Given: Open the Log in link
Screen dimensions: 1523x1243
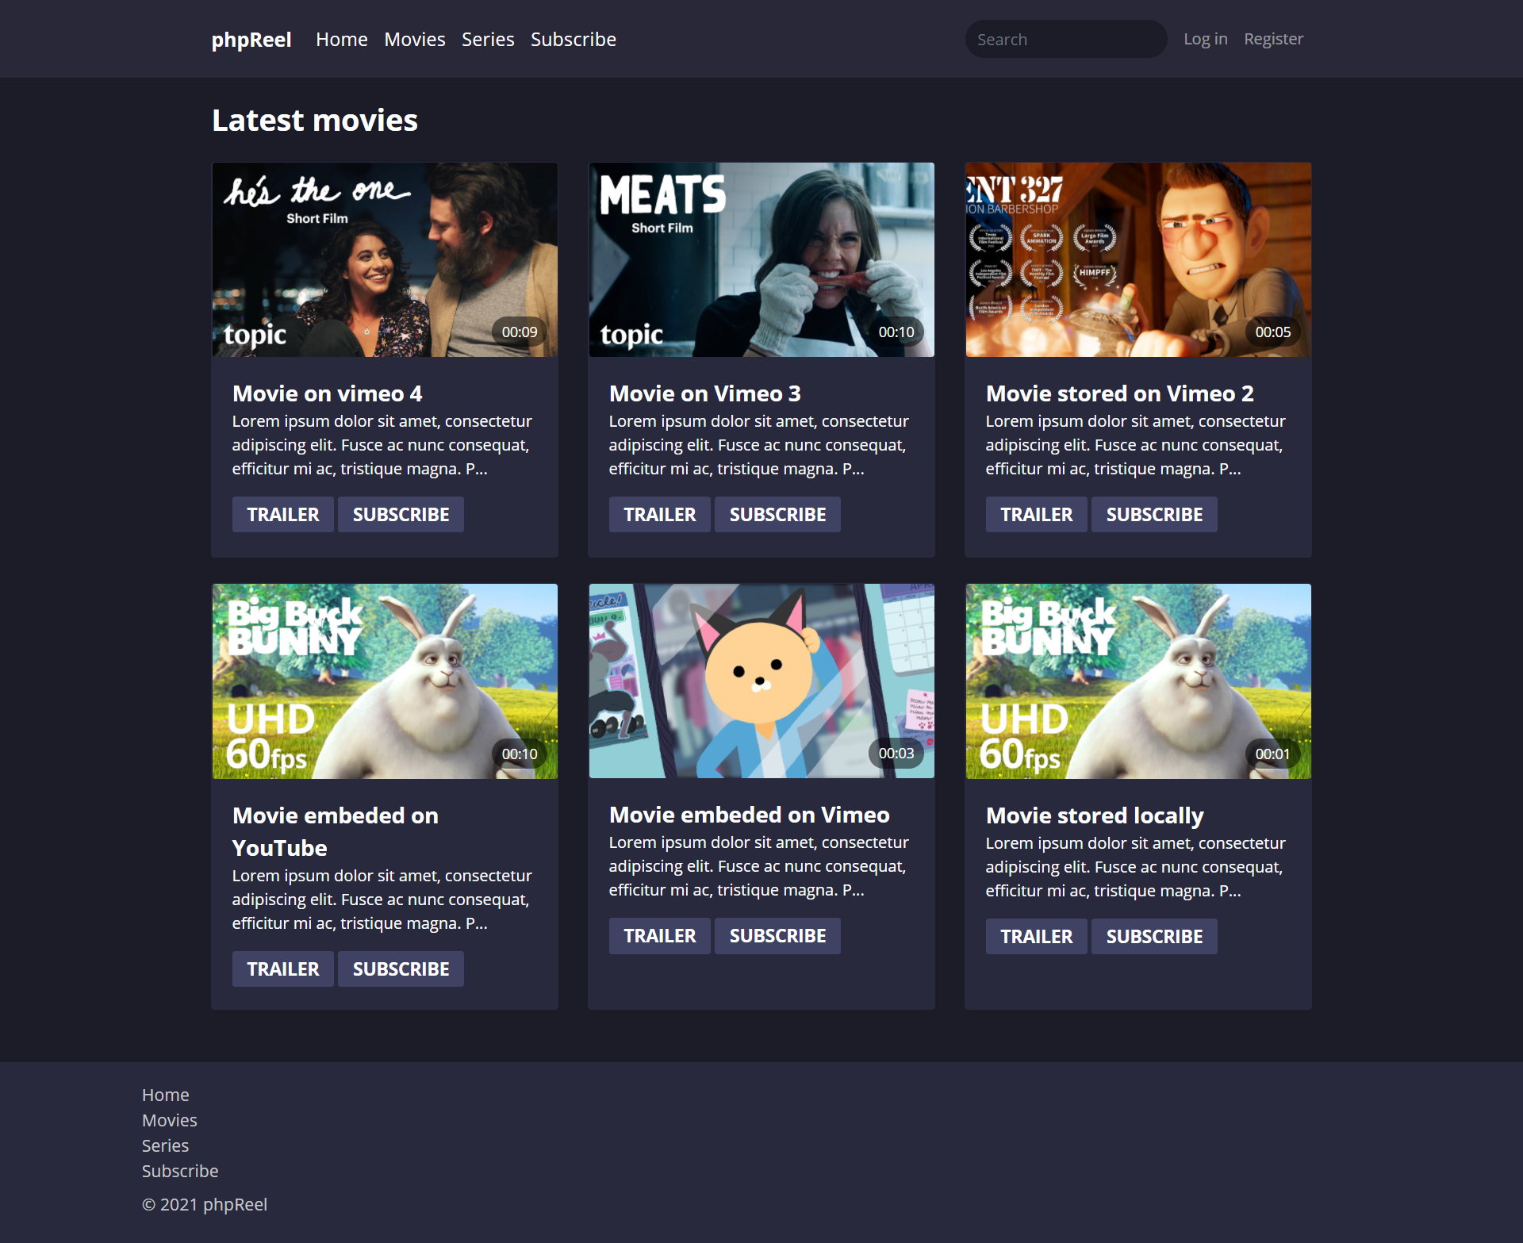Looking at the screenshot, I should click(x=1205, y=39).
